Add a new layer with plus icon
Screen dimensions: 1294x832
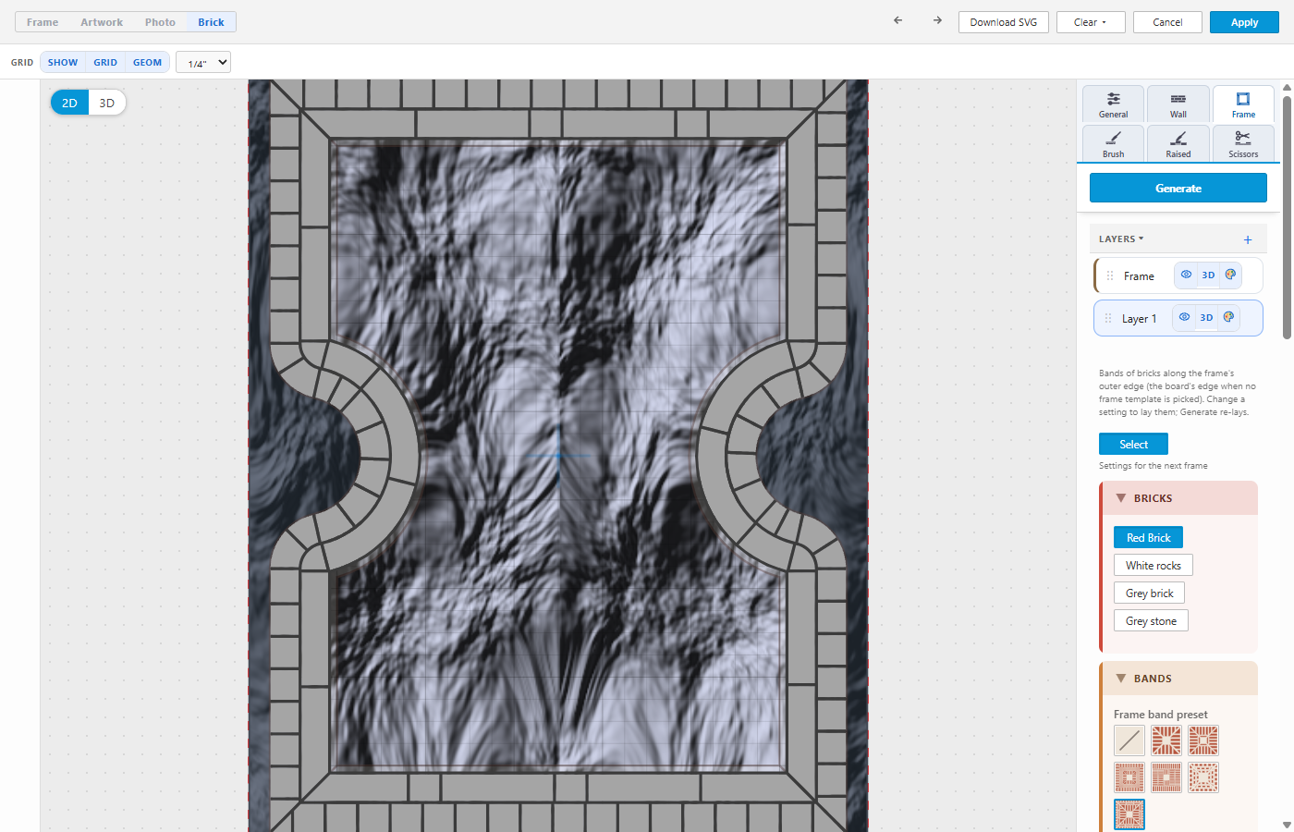(1248, 239)
